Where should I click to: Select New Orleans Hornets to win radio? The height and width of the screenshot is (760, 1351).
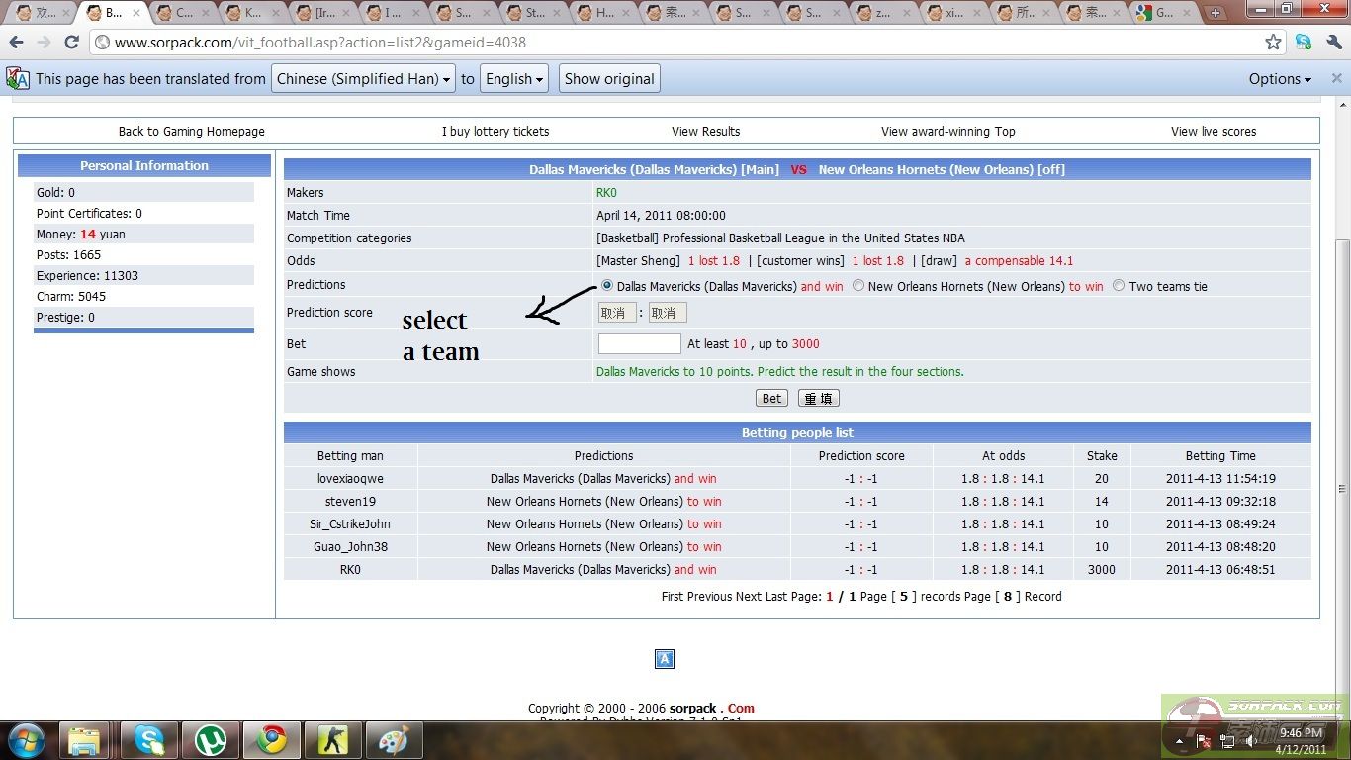[858, 286]
